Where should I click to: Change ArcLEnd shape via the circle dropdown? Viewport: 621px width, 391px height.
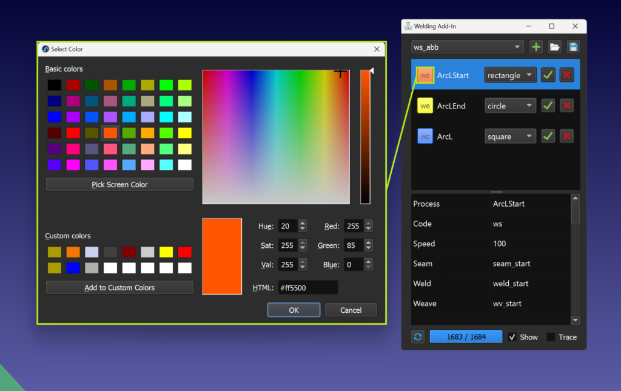(x=510, y=105)
